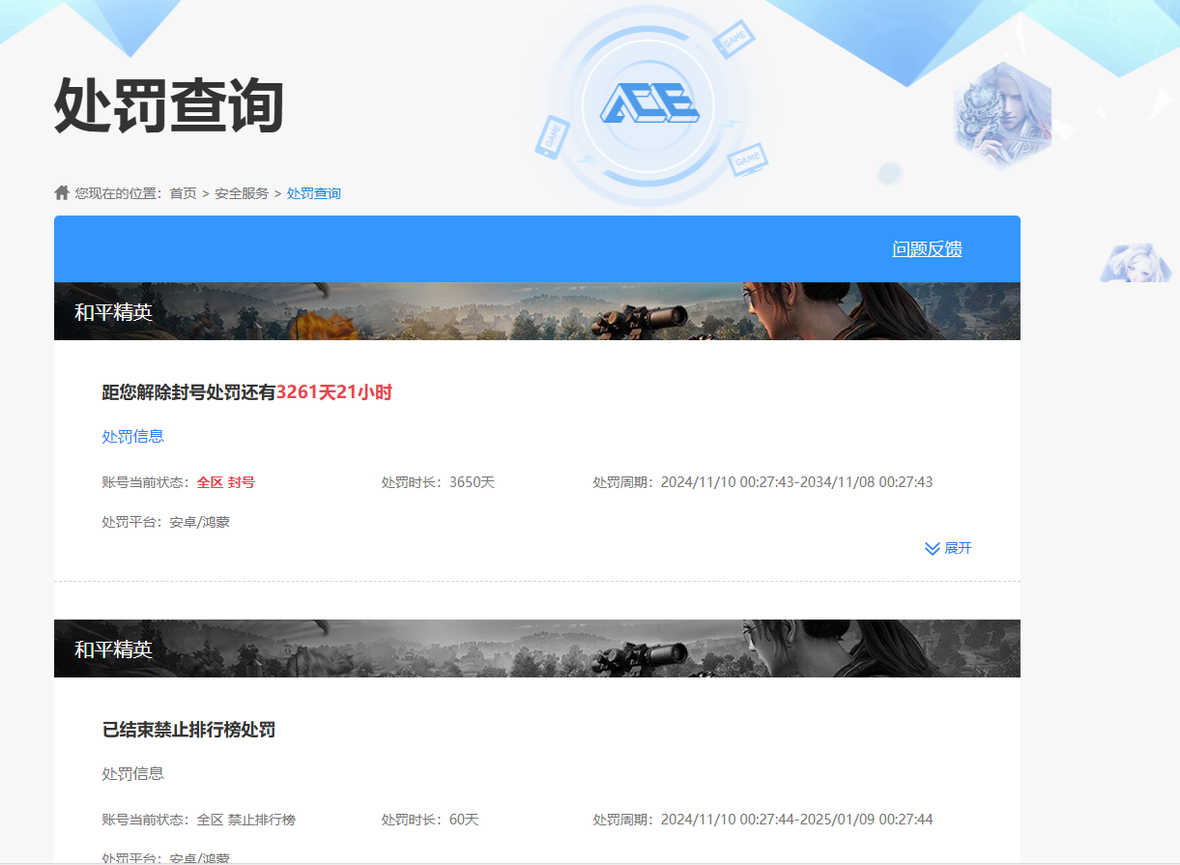Click the red 全区 封号 account status
Viewport: 1180px width, 865px height.
[225, 482]
